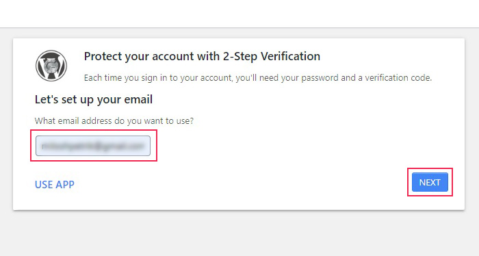Open the USE APP link

click(x=55, y=185)
